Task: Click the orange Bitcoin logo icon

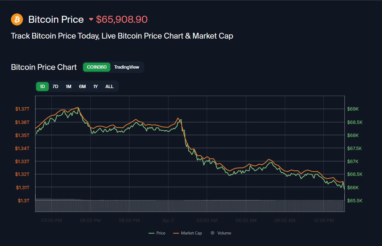Action: (x=17, y=19)
